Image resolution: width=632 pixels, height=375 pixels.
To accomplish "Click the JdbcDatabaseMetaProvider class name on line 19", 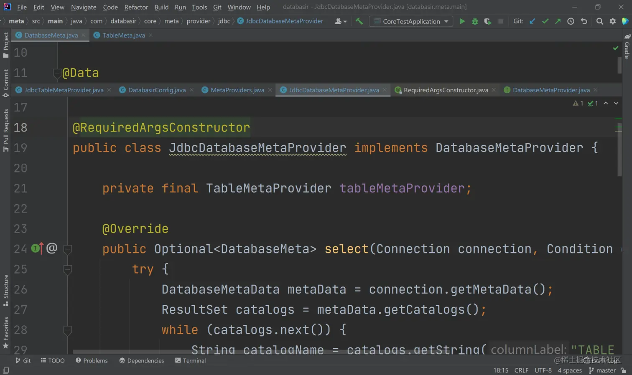I will click(x=257, y=148).
